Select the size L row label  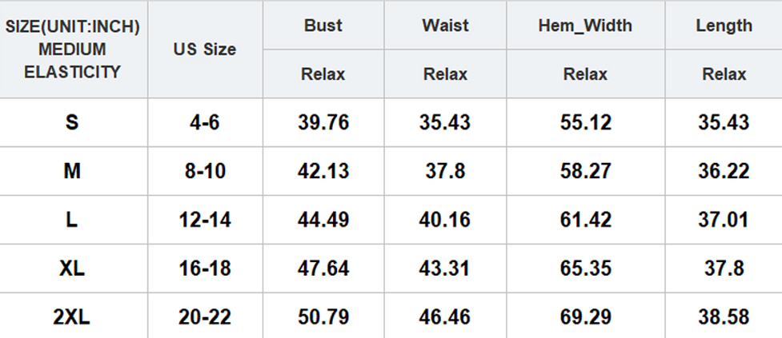tap(73, 220)
